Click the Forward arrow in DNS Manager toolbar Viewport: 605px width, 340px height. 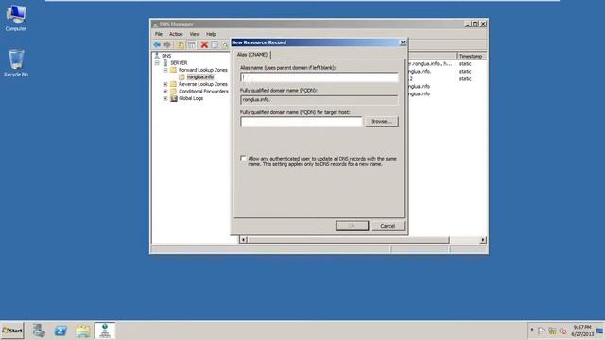tap(167, 44)
